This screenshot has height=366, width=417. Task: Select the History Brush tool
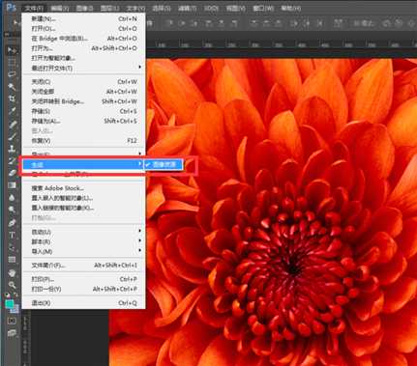[x=12, y=160]
